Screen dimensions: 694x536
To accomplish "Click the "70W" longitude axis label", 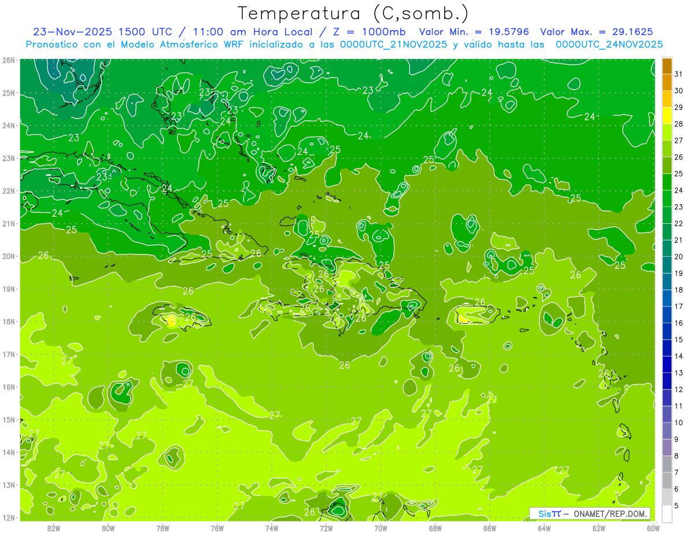I will 381,528.
